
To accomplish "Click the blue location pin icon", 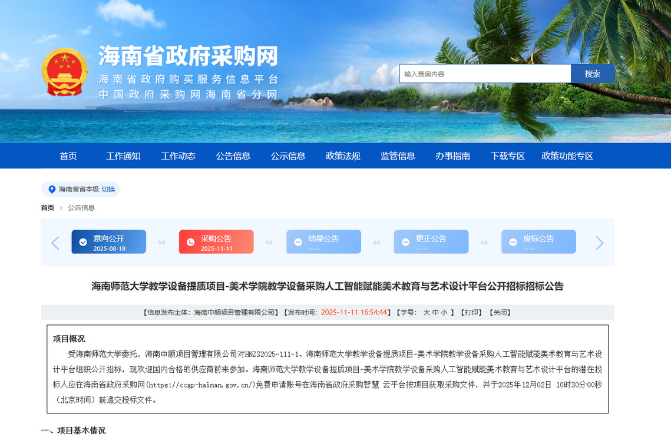I will click(52, 189).
